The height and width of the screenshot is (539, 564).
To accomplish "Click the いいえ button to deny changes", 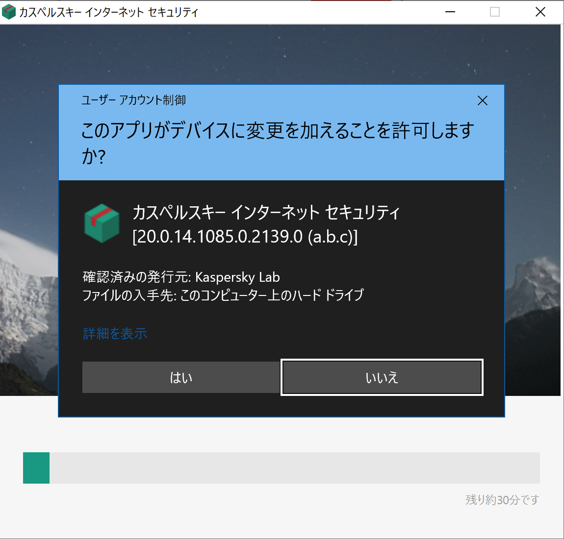I will click(382, 377).
